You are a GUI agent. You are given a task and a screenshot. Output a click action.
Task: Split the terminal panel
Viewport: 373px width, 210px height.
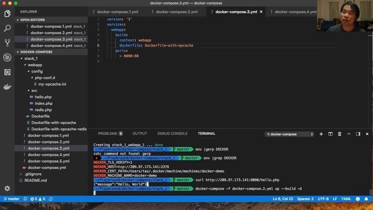click(x=330, y=134)
